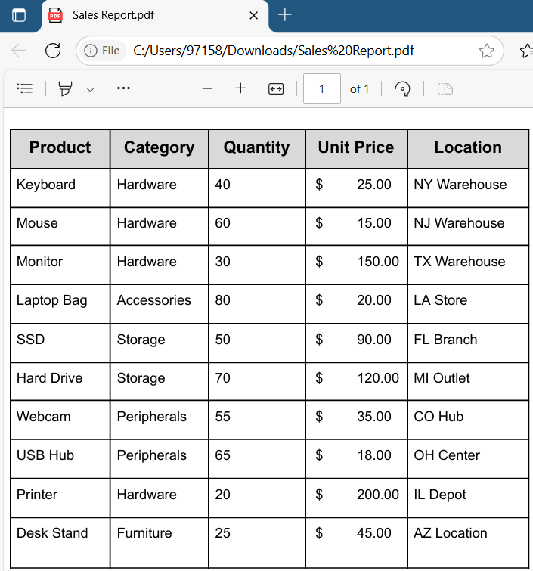Viewport: 533px width, 571px height.
Task: Click the IL Depot location
Action: pos(440,495)
